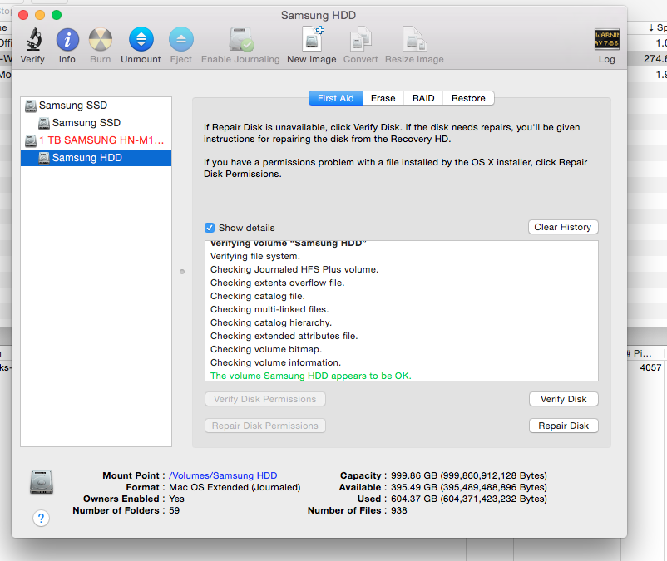Select the Samsung HDD volume in sidebar
This screenshot has width=667, height=561.
96,158
